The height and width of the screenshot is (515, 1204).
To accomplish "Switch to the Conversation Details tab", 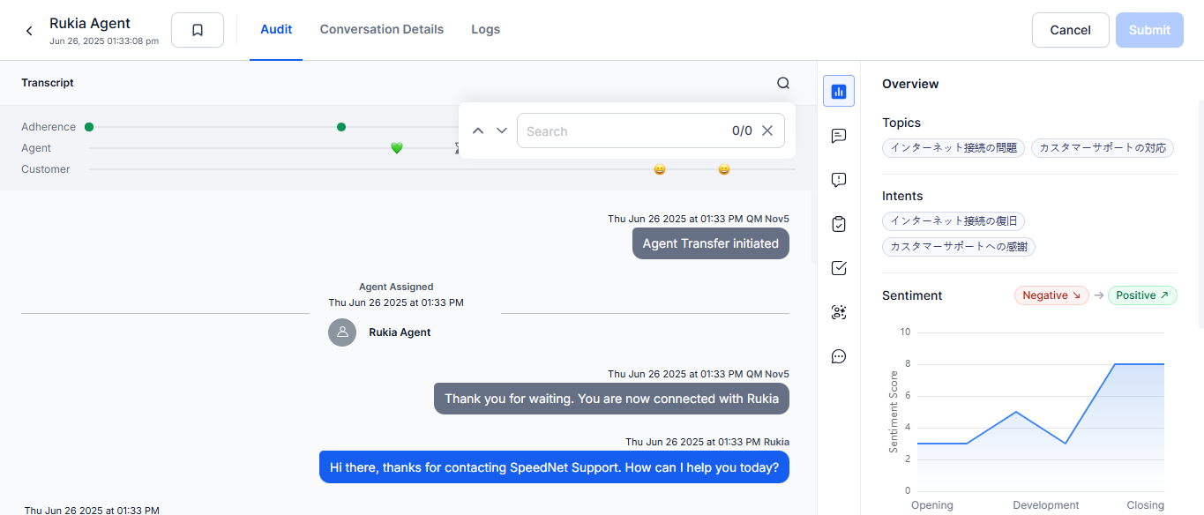I will tap(381, 29).
